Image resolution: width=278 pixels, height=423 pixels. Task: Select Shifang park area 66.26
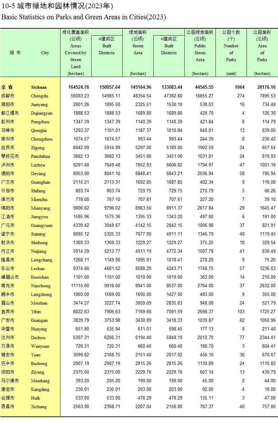click(270, 191)
